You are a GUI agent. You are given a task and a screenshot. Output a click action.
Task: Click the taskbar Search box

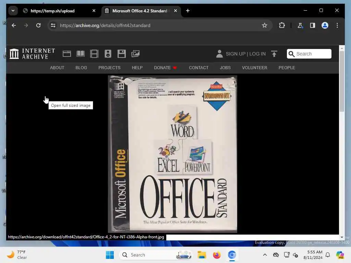coord(156,255)
